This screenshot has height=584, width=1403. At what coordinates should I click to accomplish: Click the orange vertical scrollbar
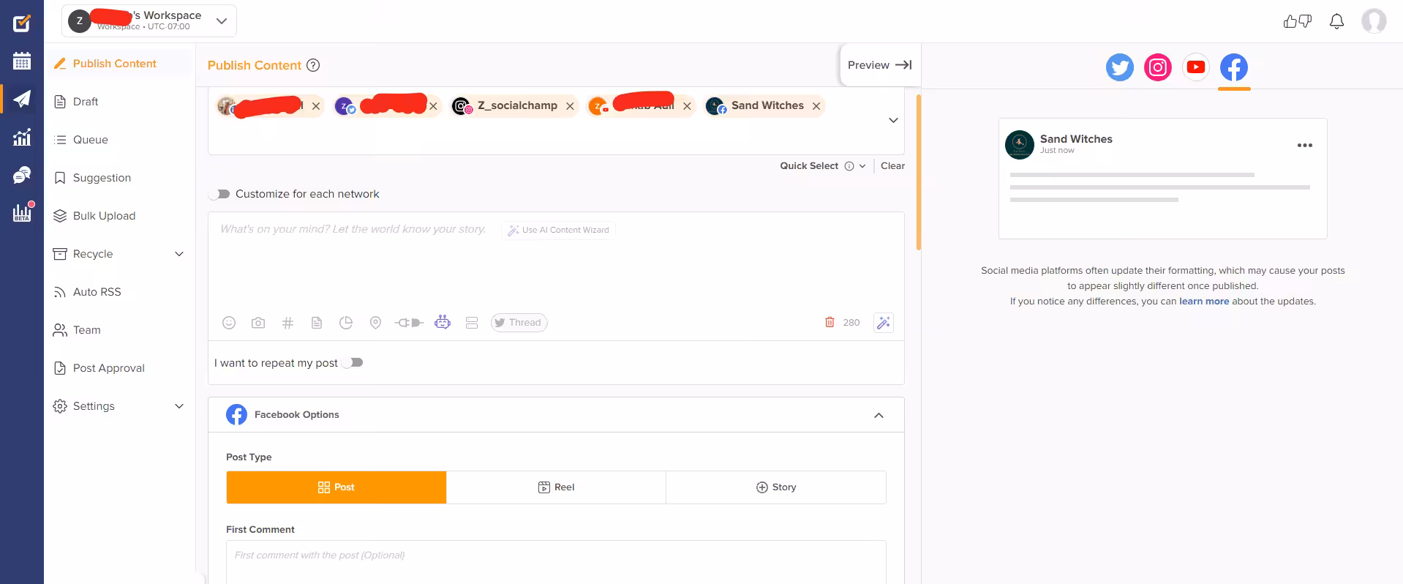pyautogui.click(x=918, y=172)
